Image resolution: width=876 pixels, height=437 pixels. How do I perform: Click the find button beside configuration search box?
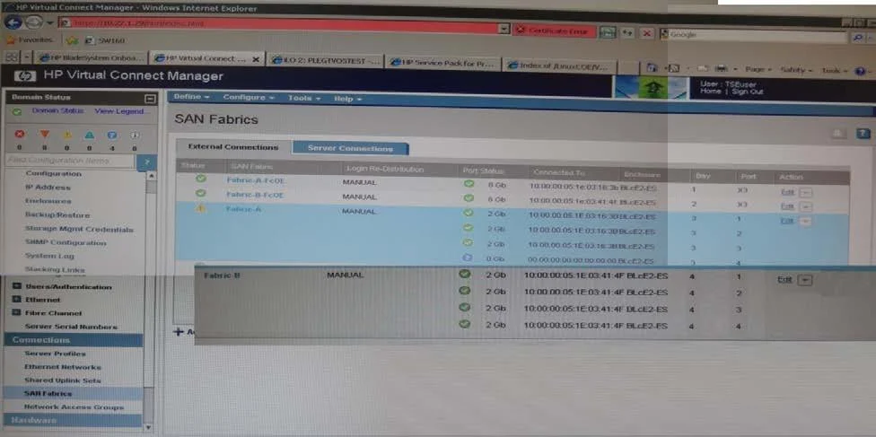(146, 162)
